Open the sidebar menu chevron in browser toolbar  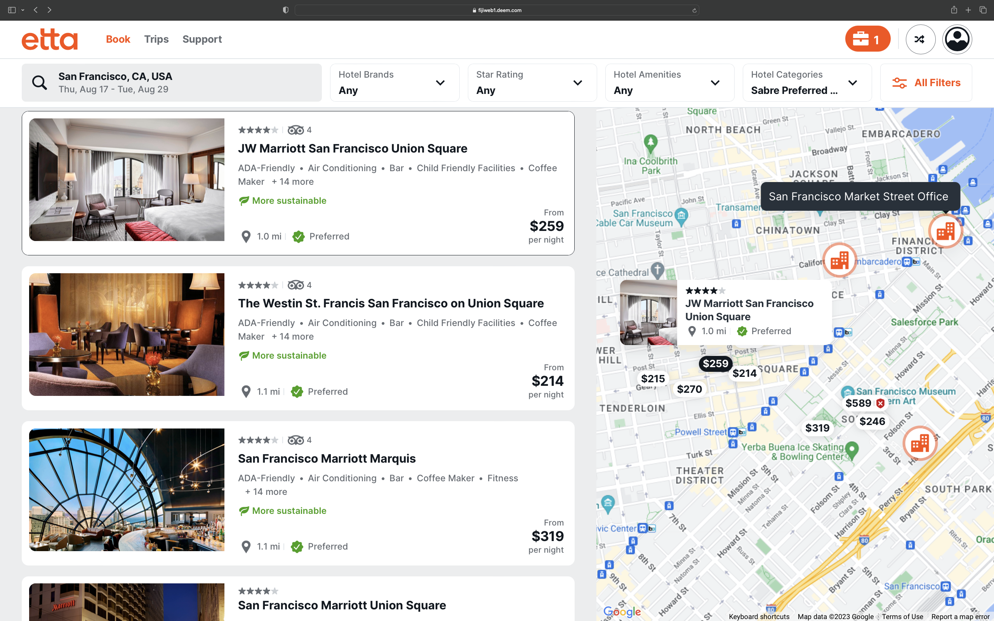pyautogui.click(x=23, y=10)
